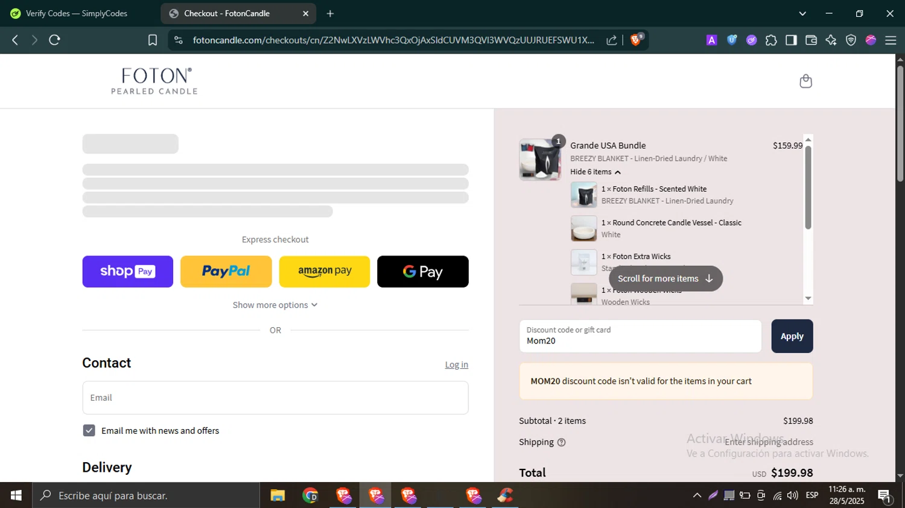This screenshot has height=508, width=905.
Task: Follow the Log in link
Action: point(457,365)
